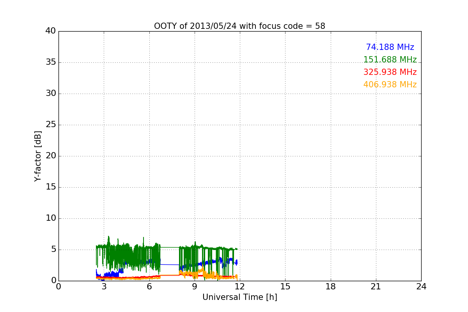Click y-axis tick label '10'
Screen dimensions: 468x312
click(x=51, y=218)
